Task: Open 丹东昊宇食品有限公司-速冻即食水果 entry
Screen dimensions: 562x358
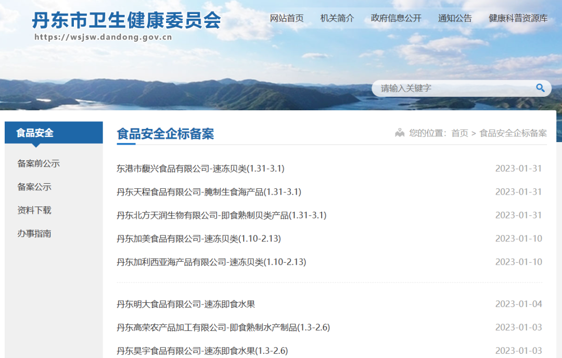Action: point(202,351)
